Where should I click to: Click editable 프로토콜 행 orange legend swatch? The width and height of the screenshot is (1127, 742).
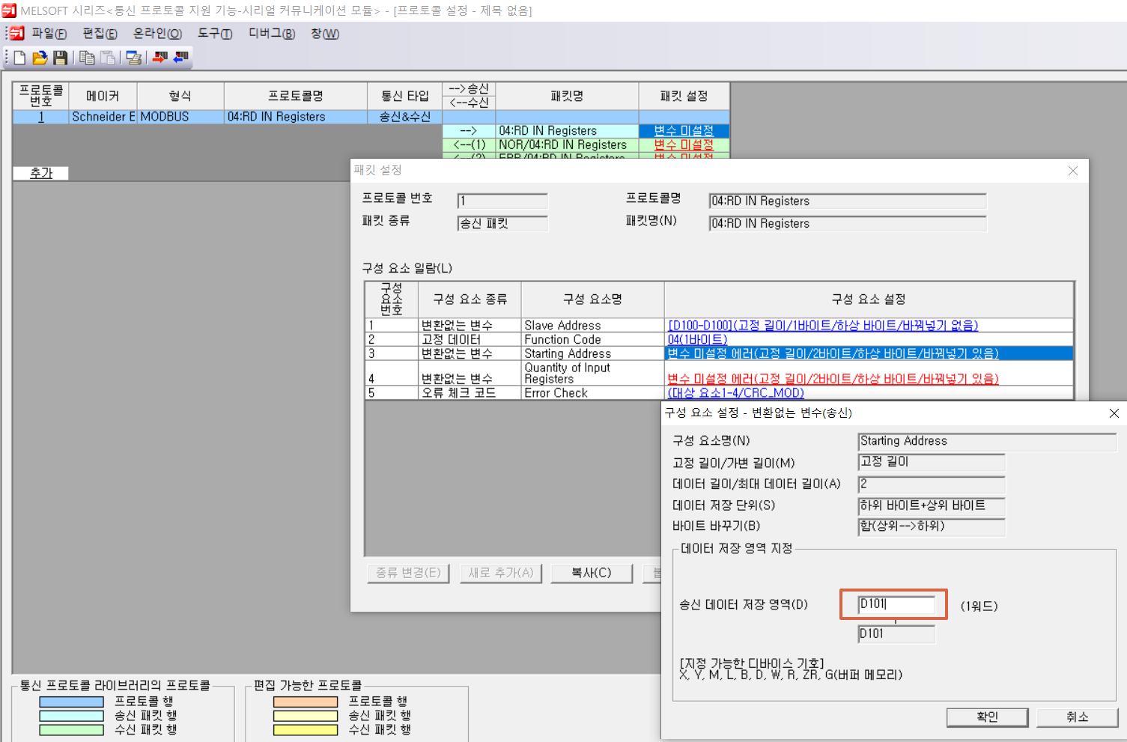[306, 702]
